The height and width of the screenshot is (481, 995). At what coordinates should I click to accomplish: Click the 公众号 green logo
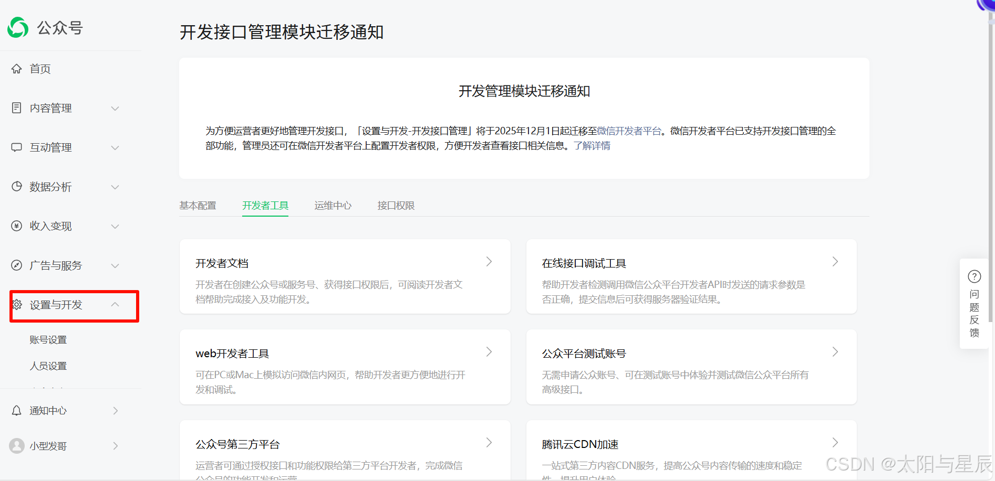(x=17, y=27)
